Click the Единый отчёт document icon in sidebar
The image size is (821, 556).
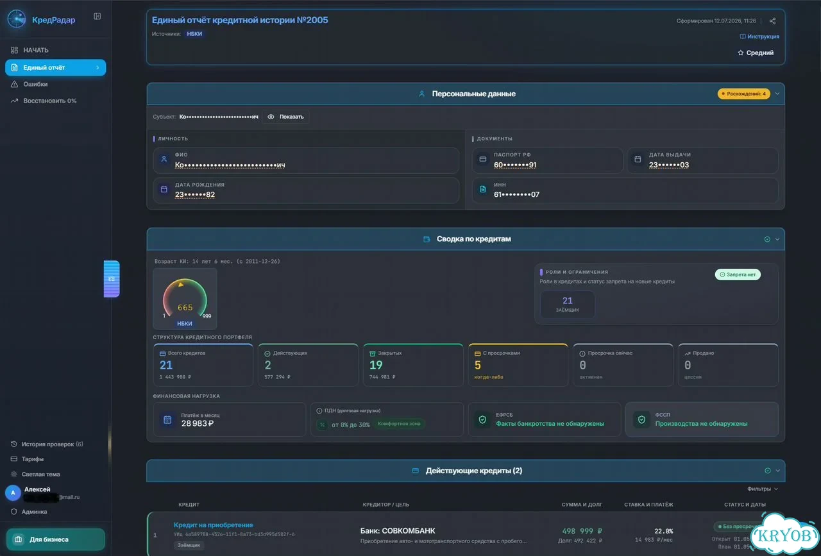tap(14, 67)
